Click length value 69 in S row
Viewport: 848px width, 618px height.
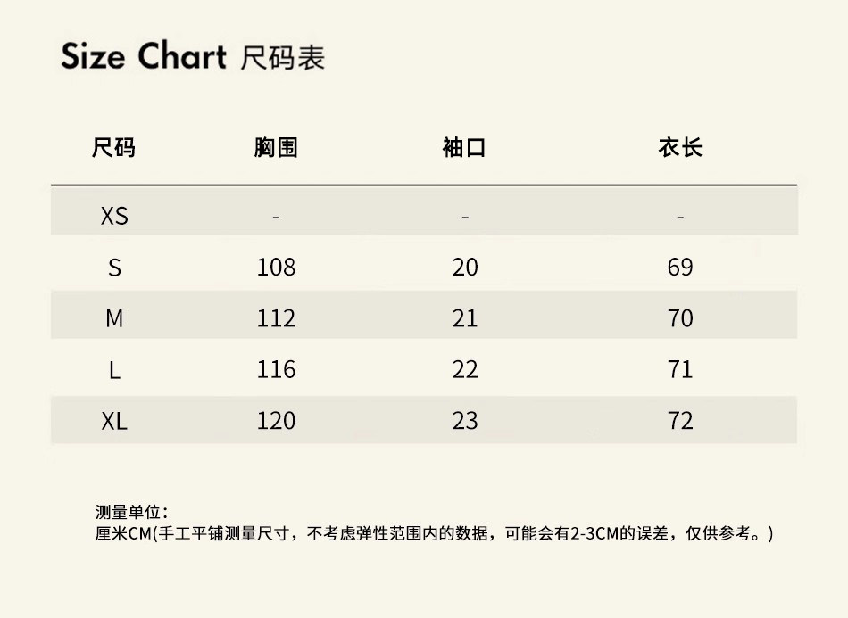[680, 268]
